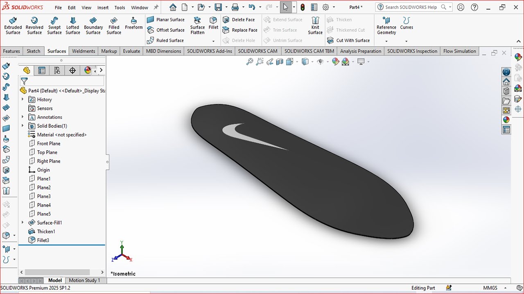Switch to the Sketch tab
This screenshot has height=294, width=524.
[x=34, y=51]
